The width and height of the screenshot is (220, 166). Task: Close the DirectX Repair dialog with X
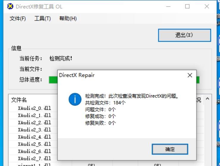click(x=190, y=75)
